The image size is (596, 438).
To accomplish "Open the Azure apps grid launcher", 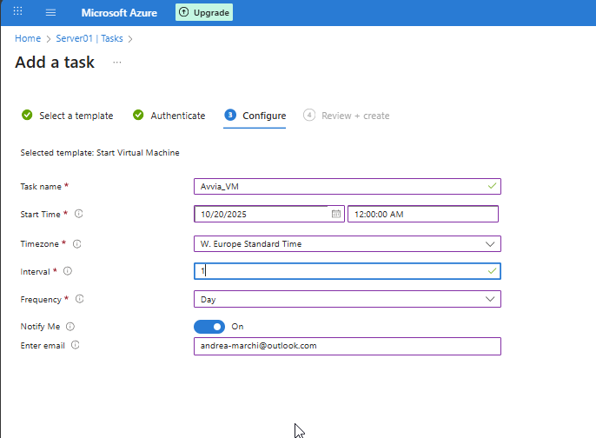I will (17, 11).
